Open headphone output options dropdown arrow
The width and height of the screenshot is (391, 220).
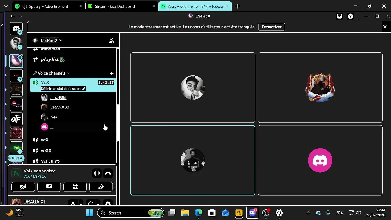(98, 204)
